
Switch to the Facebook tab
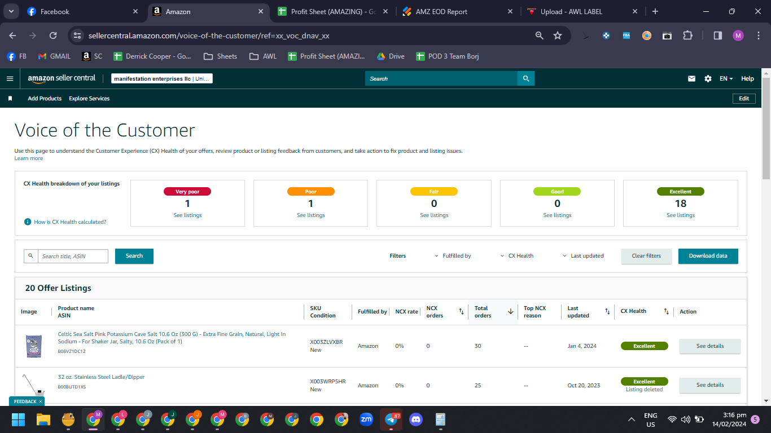click(x=82, y=11)
